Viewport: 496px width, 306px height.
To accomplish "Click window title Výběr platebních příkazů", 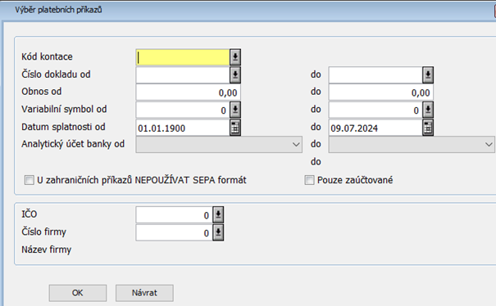I will 58,10.
